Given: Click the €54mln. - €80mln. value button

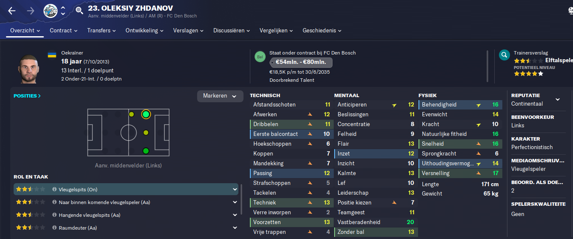Looking at the screenshot, I should 301,63.
